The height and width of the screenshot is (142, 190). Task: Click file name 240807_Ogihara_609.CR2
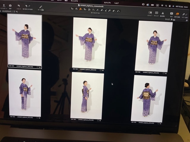(x=88, y=70)
